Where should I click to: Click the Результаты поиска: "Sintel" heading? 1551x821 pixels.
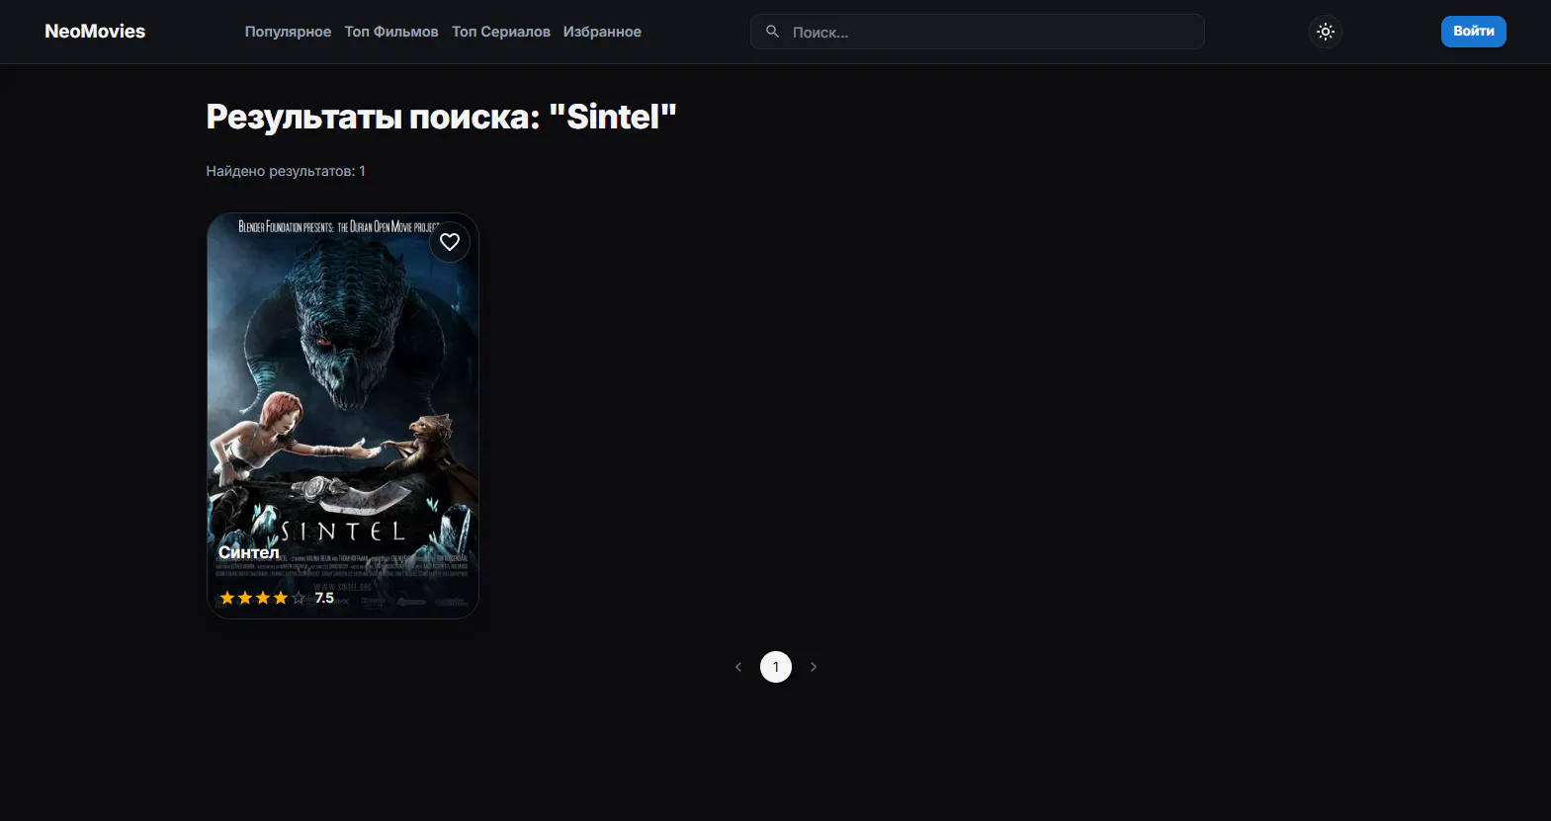point(441,117)
